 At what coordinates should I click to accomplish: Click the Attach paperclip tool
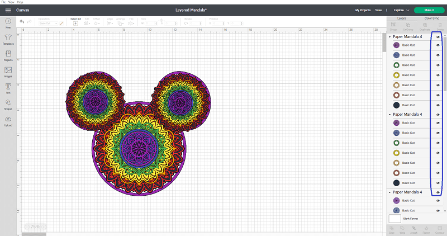tap(413, 230)
